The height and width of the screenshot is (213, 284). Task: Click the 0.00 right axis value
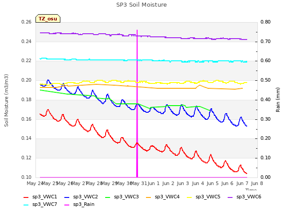265,177
